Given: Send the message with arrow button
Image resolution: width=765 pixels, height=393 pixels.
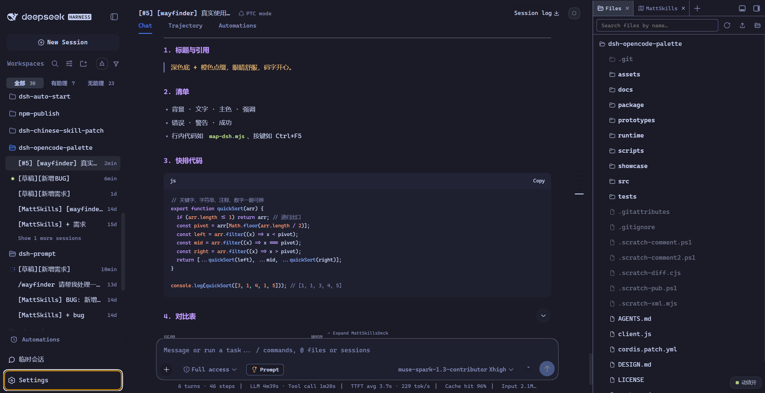Looking at the screenshot, I should pyautogui.click(x=547, y=368).
